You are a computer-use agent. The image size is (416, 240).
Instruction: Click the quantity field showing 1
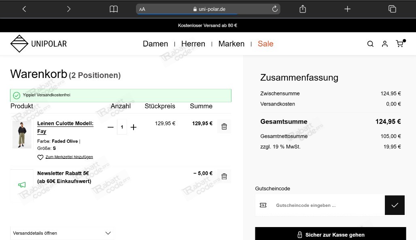122,127
